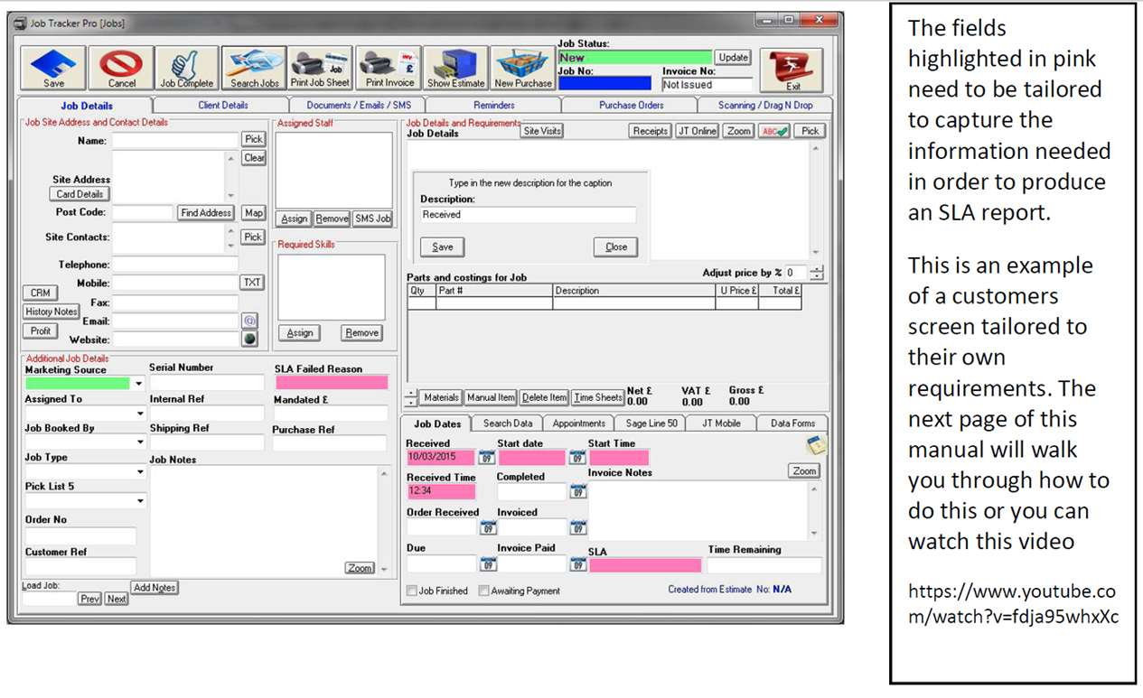Click the Card Details button
Viewport: 1143px width, 698px height.
80,194
